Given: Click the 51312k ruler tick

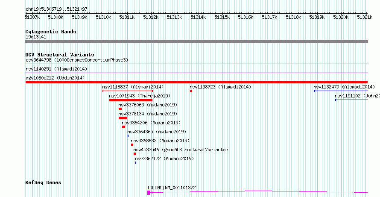Looking at the screenshot, I should pos(151,17).
